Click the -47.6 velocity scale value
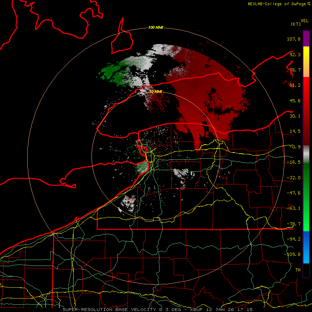This screenshot has width=312, height=312. pyautogui.click(x=294, y=193)
